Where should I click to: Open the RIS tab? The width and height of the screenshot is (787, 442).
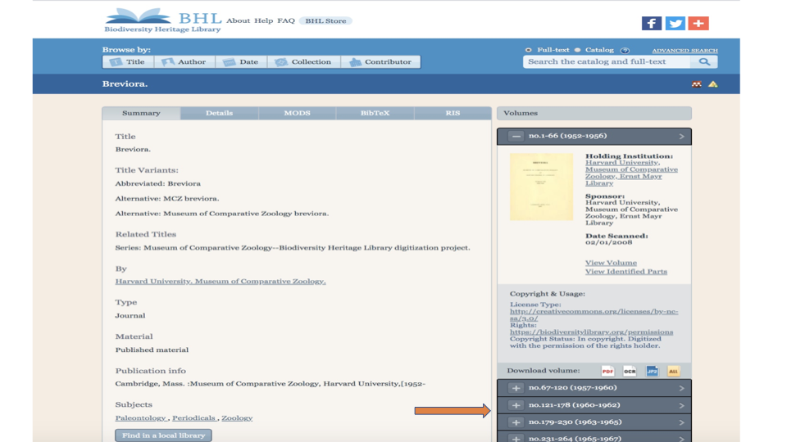click(453, 113)
